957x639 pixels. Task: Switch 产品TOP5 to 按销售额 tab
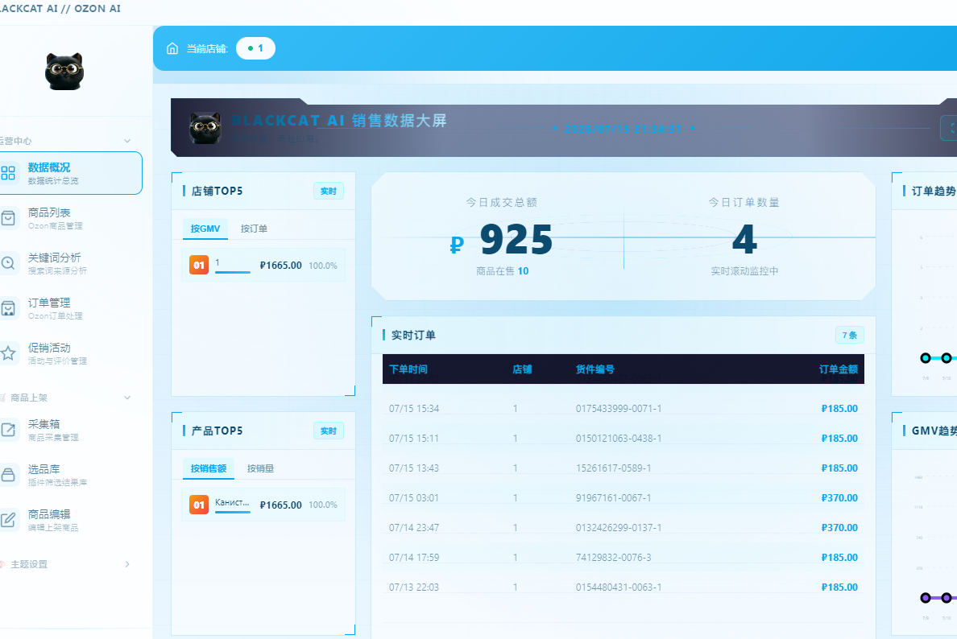[208, 468]
